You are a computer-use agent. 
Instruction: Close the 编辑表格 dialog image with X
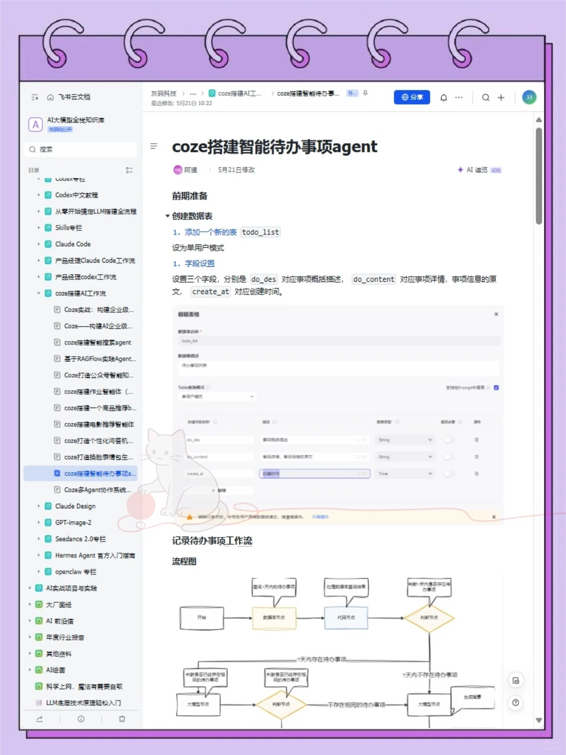(x=496, y=314)
